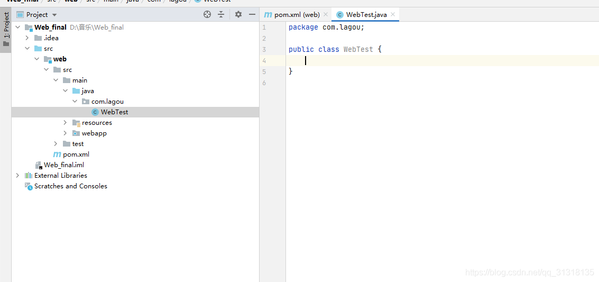Click the External Libraries icon
This screenshot has height=282, width=599.
point(29,176)
